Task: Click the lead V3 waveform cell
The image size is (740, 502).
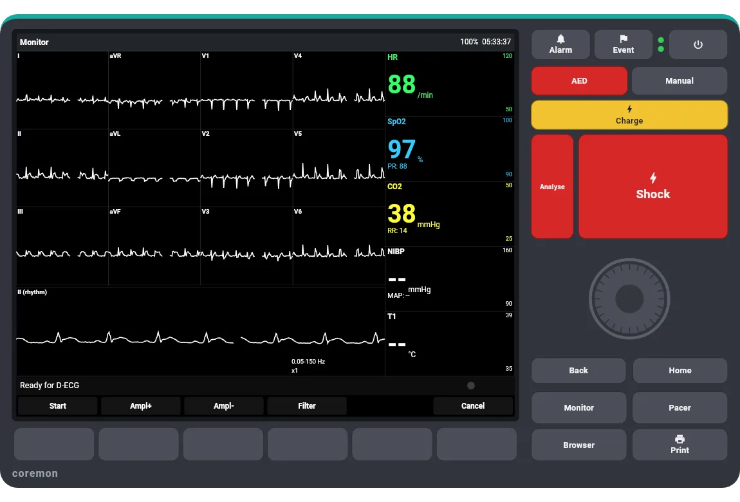Action: click(x=246, y=246)
